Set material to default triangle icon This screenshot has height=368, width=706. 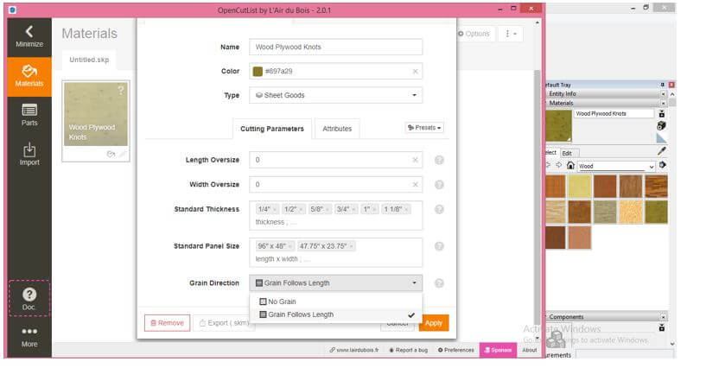point(661,138)
